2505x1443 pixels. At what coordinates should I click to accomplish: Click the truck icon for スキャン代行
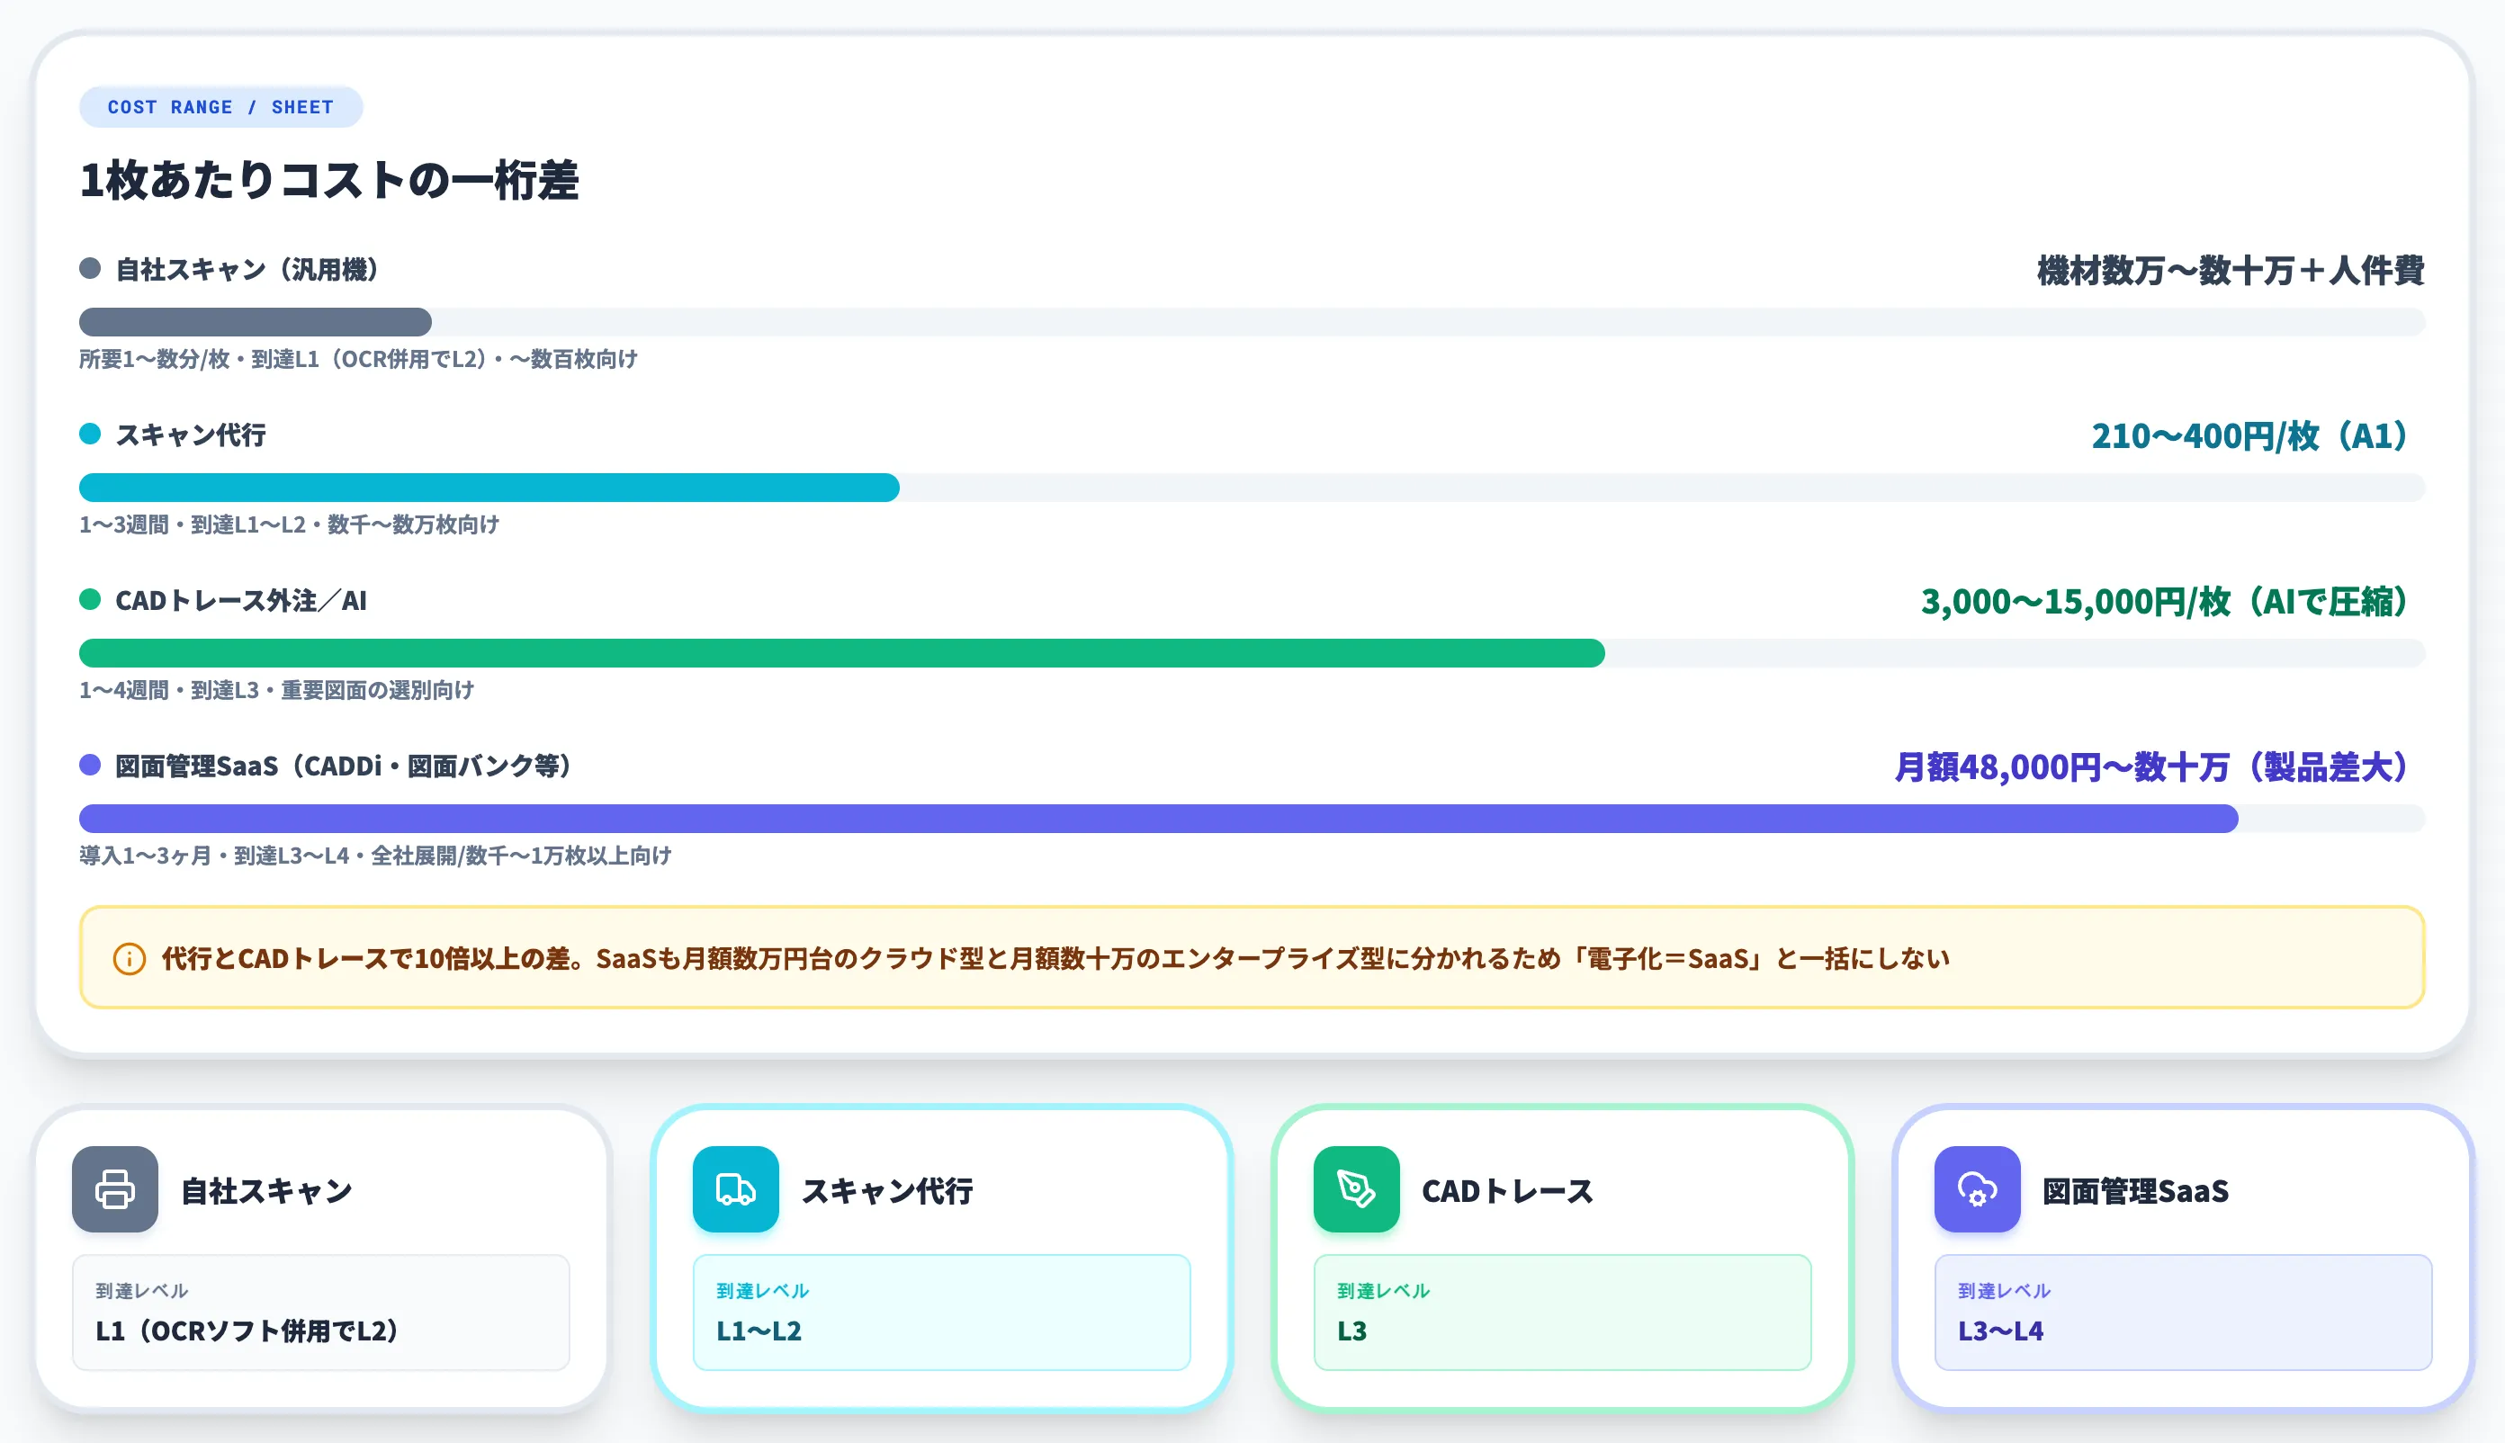(x=735, y=1189)
